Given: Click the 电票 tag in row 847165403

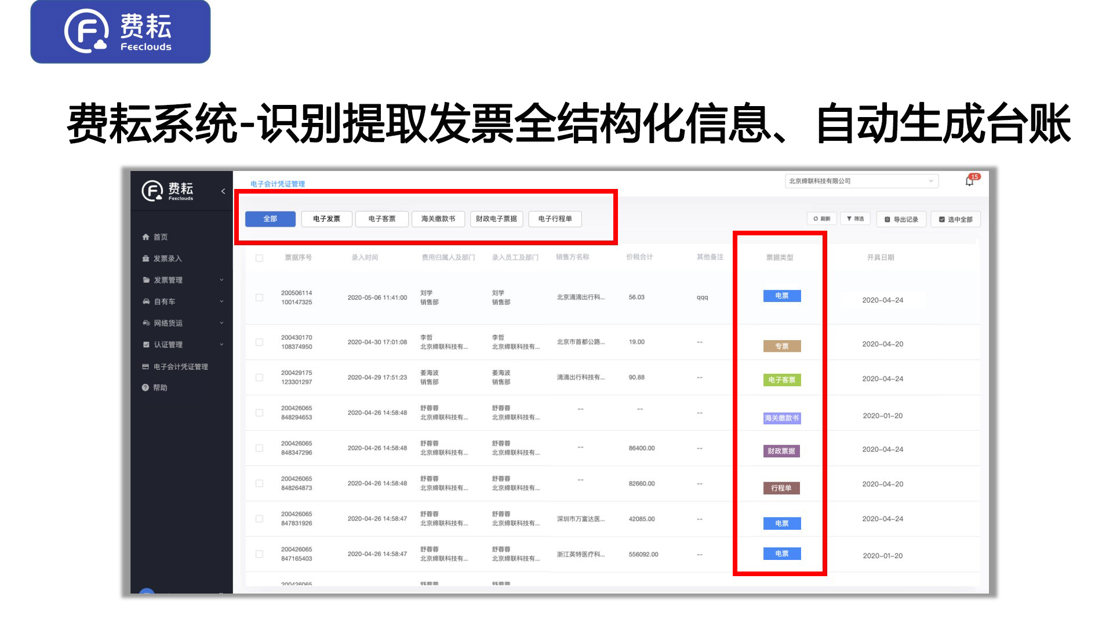Looking at the screenshot, I should tap(781, 554).
